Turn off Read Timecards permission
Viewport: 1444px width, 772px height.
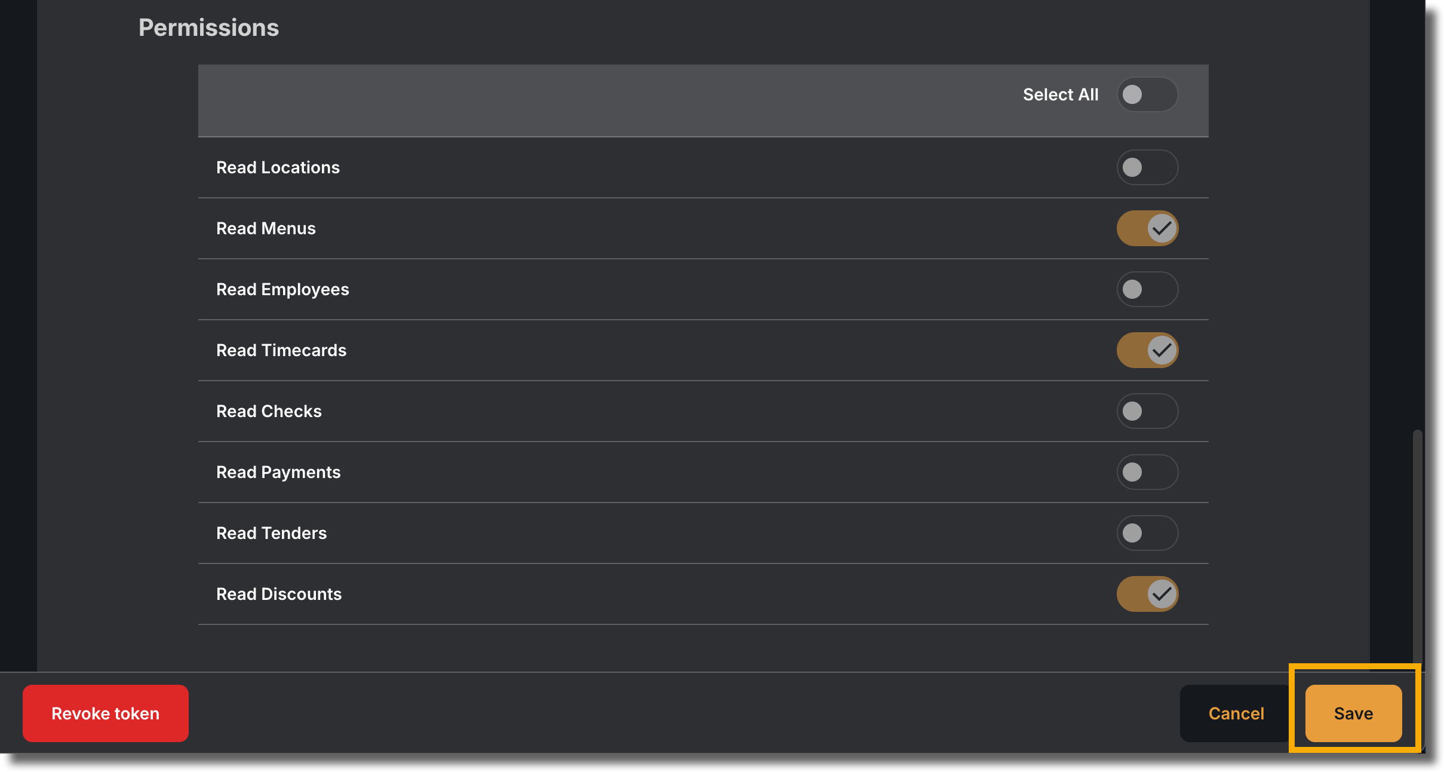(x=1147, y=350)
